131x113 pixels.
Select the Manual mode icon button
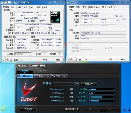click(x=25, y=76)
